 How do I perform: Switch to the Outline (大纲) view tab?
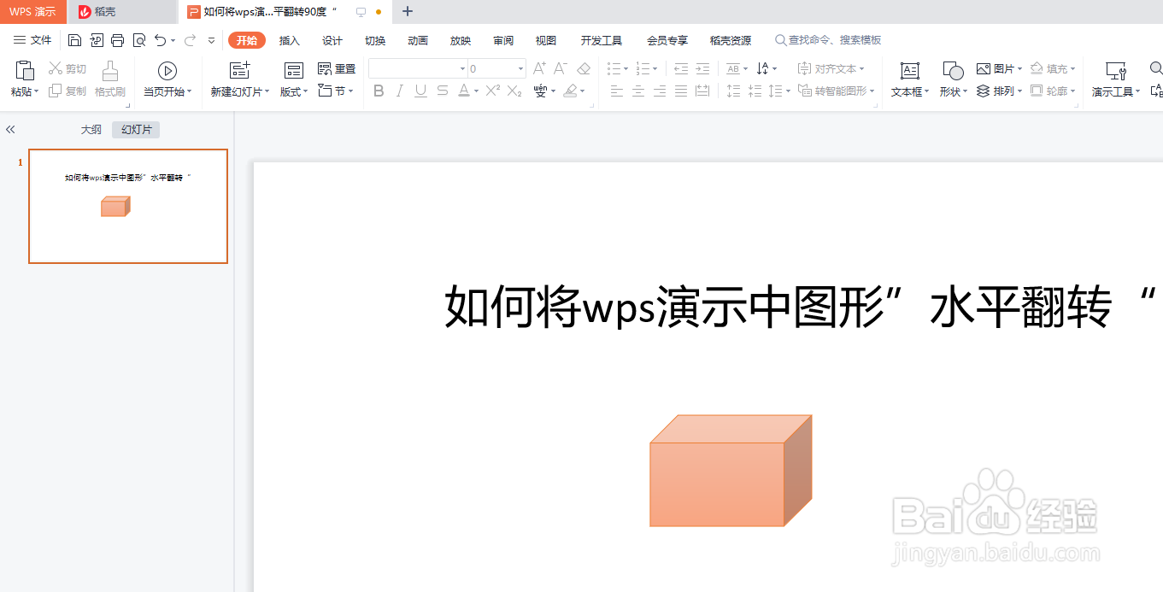91,130
